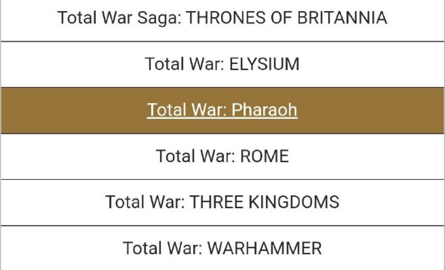
Task: Click the word WARHAMMER
Action: pyautogui.click(x=264, y=248)
